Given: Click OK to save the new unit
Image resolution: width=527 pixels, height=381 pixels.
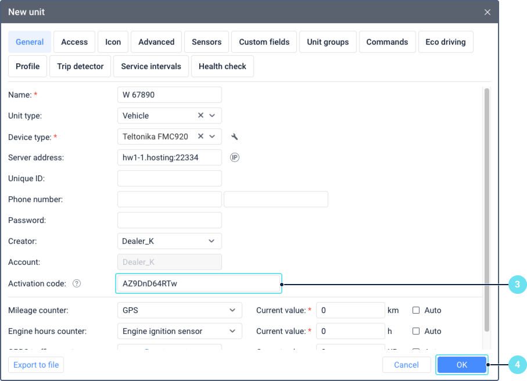Looking at the screenshot, I should point(462,365).
